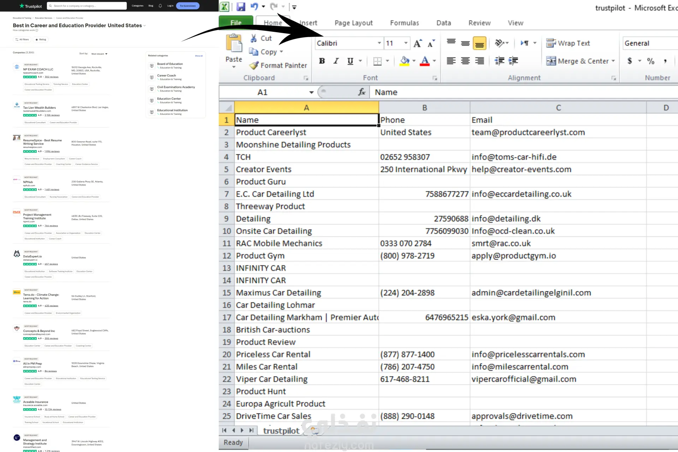Click the Redo arrow in Excel's toolbar
678x452 pixels.
pos(274,6)
